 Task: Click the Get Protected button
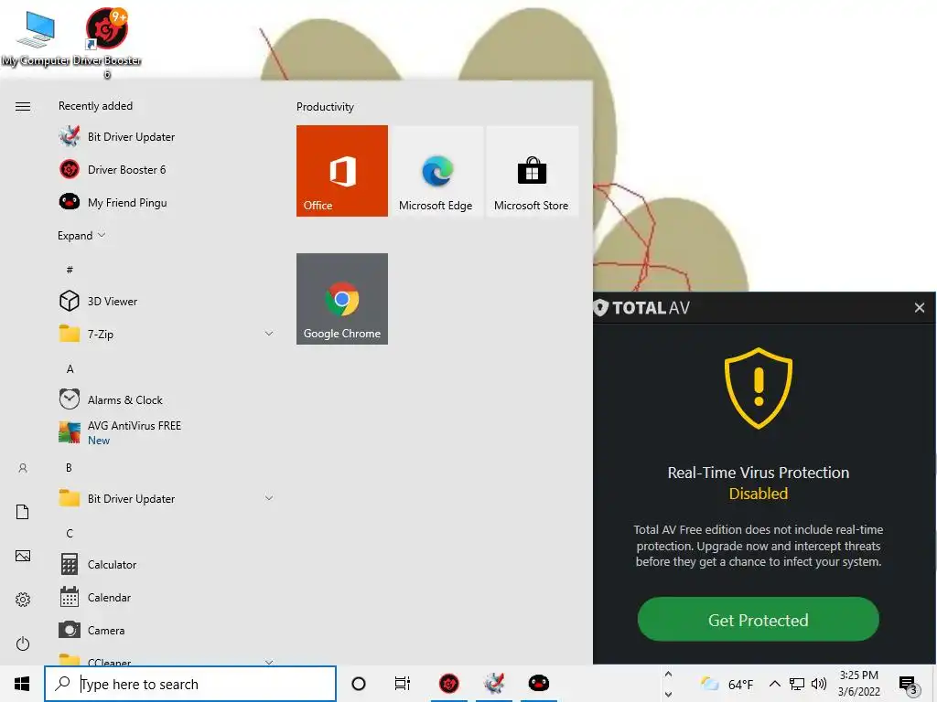click(x=758, y=620)
